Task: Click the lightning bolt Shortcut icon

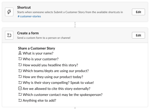Action: tap(9, 12)
